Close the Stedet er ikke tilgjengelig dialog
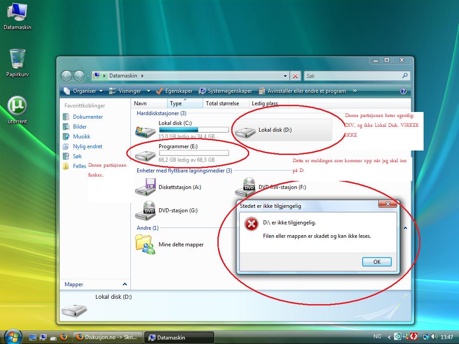 coord(388,204)
